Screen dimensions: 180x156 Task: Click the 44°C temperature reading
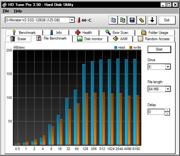coord(86,20)
